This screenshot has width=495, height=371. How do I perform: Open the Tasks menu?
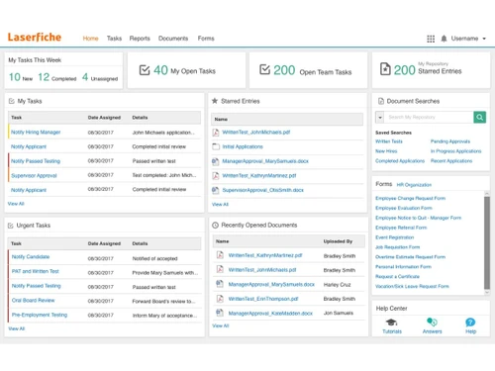pos(114,39)
